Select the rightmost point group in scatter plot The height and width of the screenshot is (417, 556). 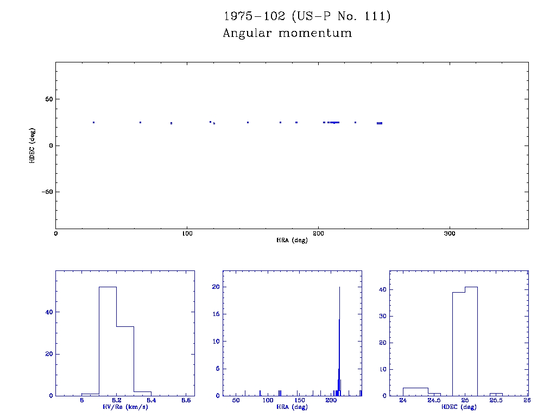point(380,123)
